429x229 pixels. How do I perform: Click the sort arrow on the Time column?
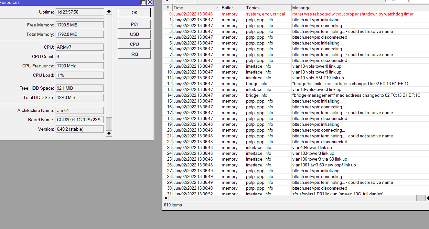pos(218,7)
